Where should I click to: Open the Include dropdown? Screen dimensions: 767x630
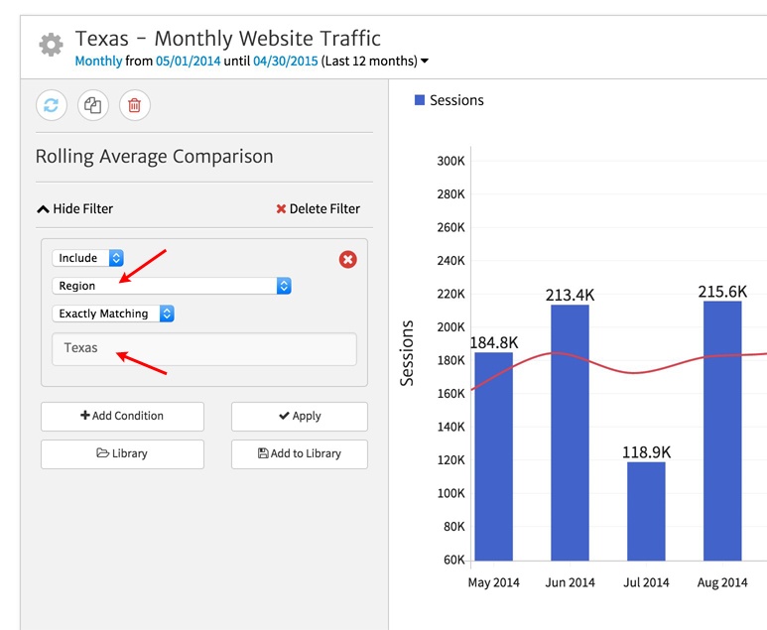(x=87, y=258)
